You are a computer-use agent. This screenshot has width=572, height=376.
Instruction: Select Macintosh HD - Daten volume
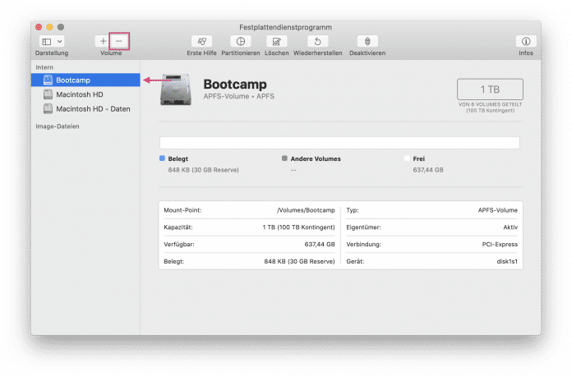(x=92, y=108)
